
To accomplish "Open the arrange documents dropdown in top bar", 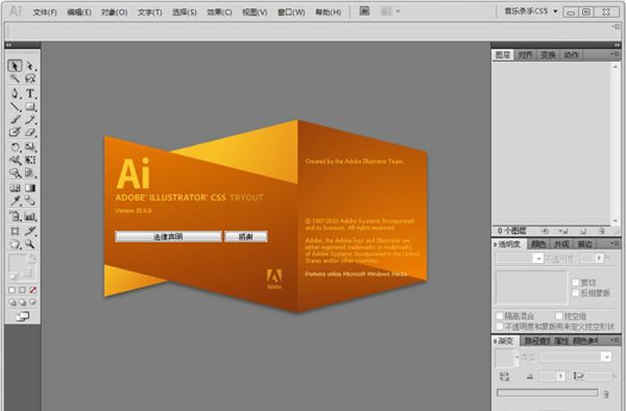I will tap(390, 12).
